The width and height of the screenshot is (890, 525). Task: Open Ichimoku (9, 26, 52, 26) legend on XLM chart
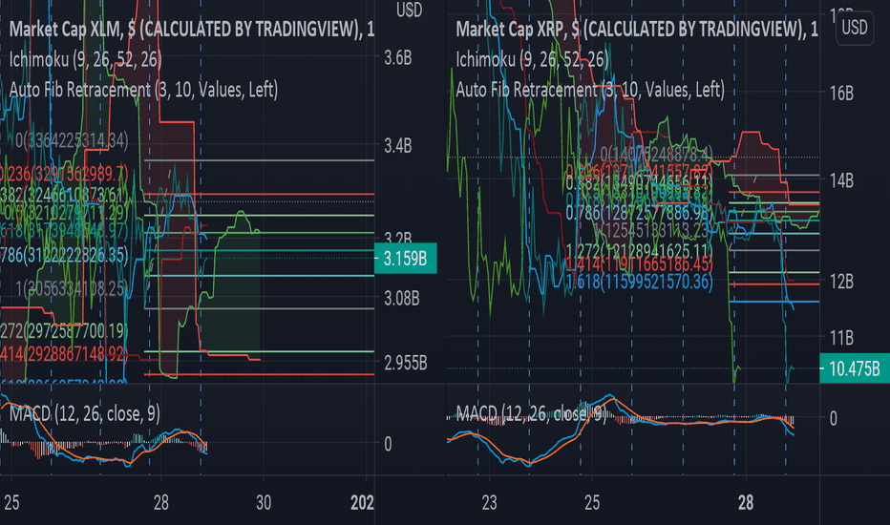click(x=86, y=59)
